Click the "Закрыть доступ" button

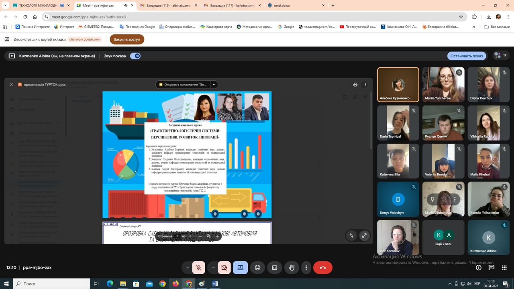[126, 39]
